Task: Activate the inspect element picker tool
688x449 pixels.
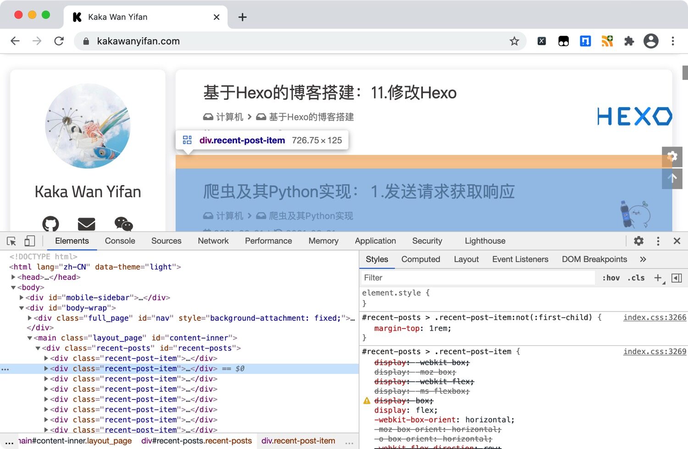Action: click(x=11, y=241)
